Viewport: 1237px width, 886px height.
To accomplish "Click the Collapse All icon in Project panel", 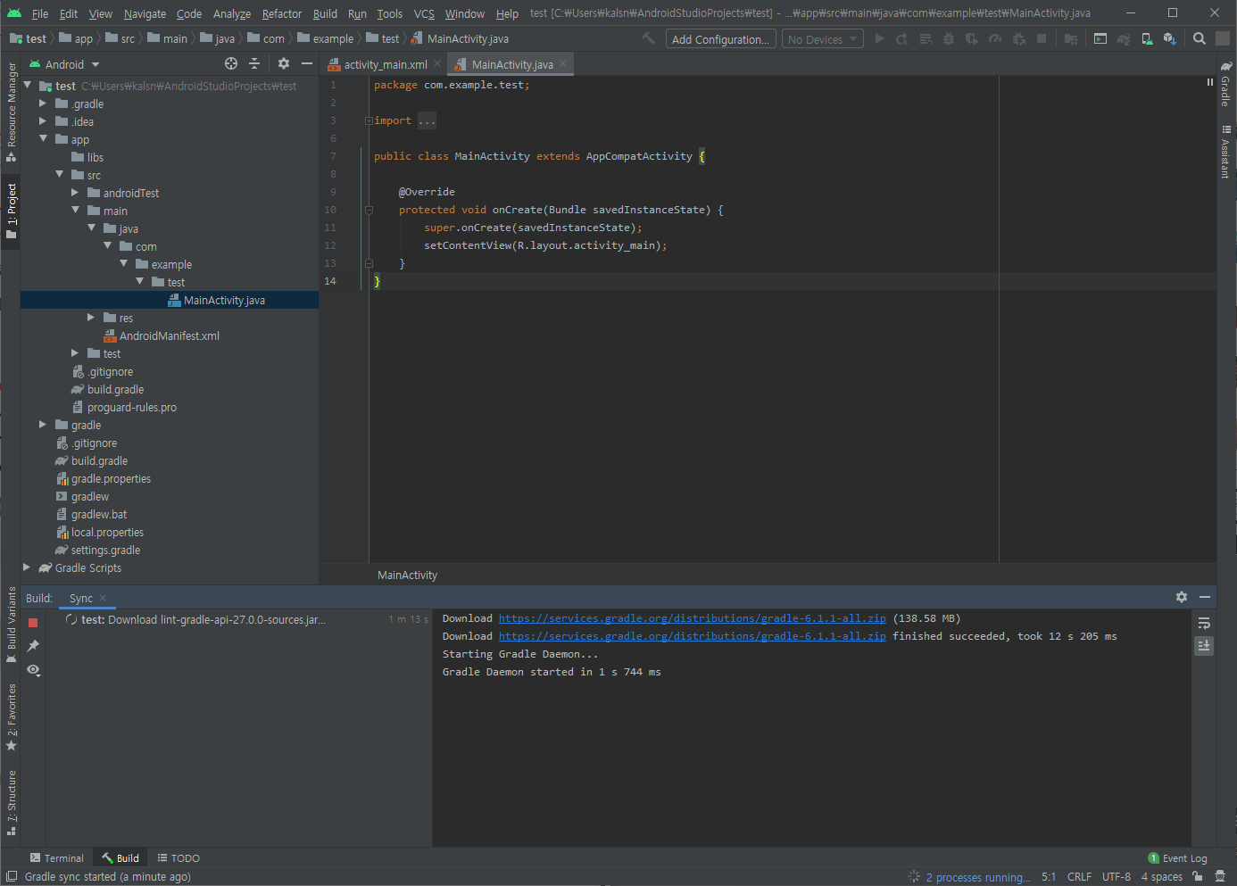I will tap(254, 63).
